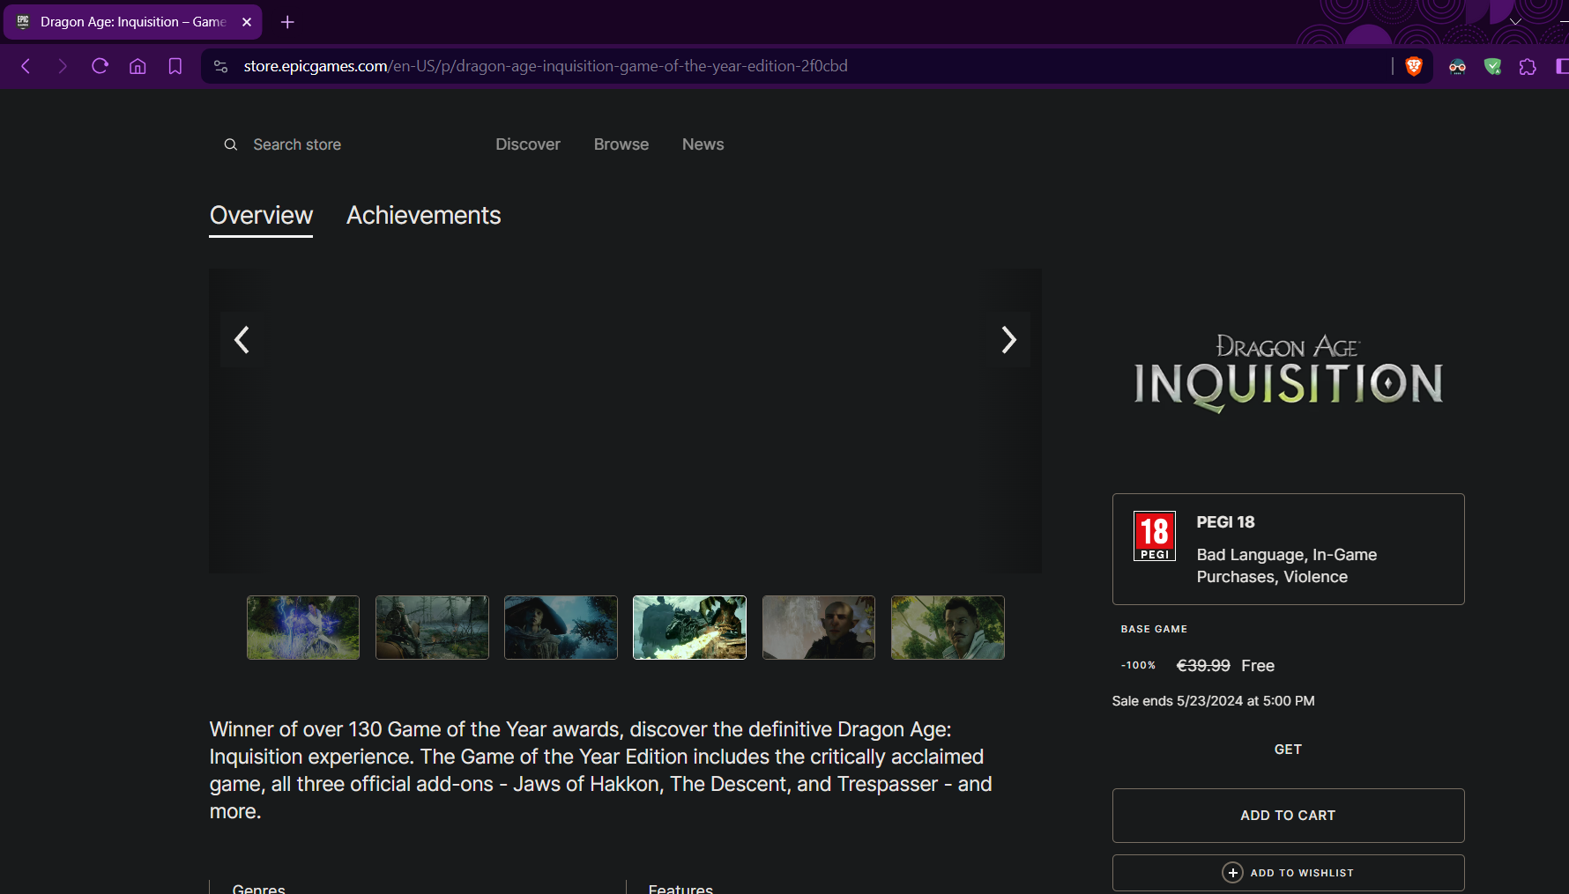Image resolution: width=1569 pixels, height=894 pixels.
Task: Select the fifth thumbnail of bald elf
Action: coord(819,627)
